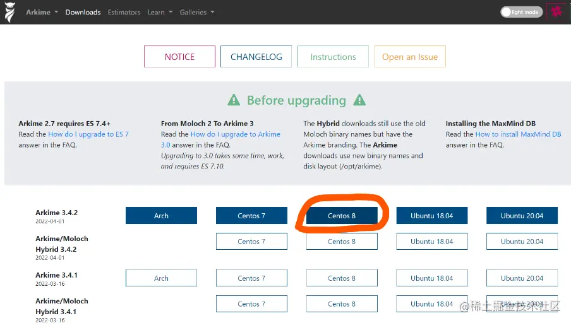Click the From Moloch 2 To Arkime 3 heading
The height and width of the screenshot is (323, 571).
pos(207,124)
